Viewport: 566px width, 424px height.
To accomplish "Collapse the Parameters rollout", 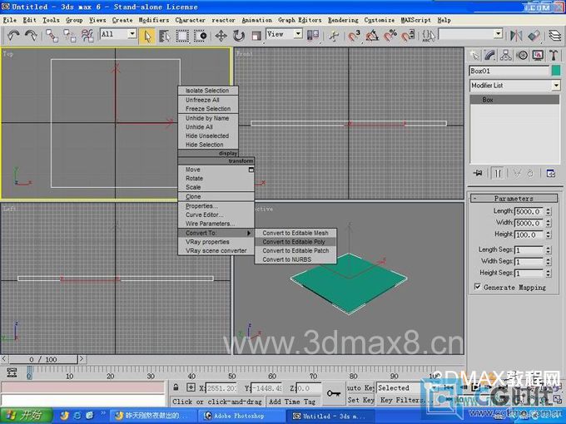I will tap(514, 199).
